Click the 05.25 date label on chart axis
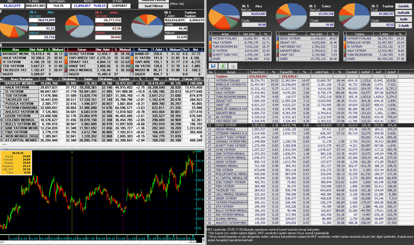The width and height of the screenshot is (414, 245). click(72, 238)
